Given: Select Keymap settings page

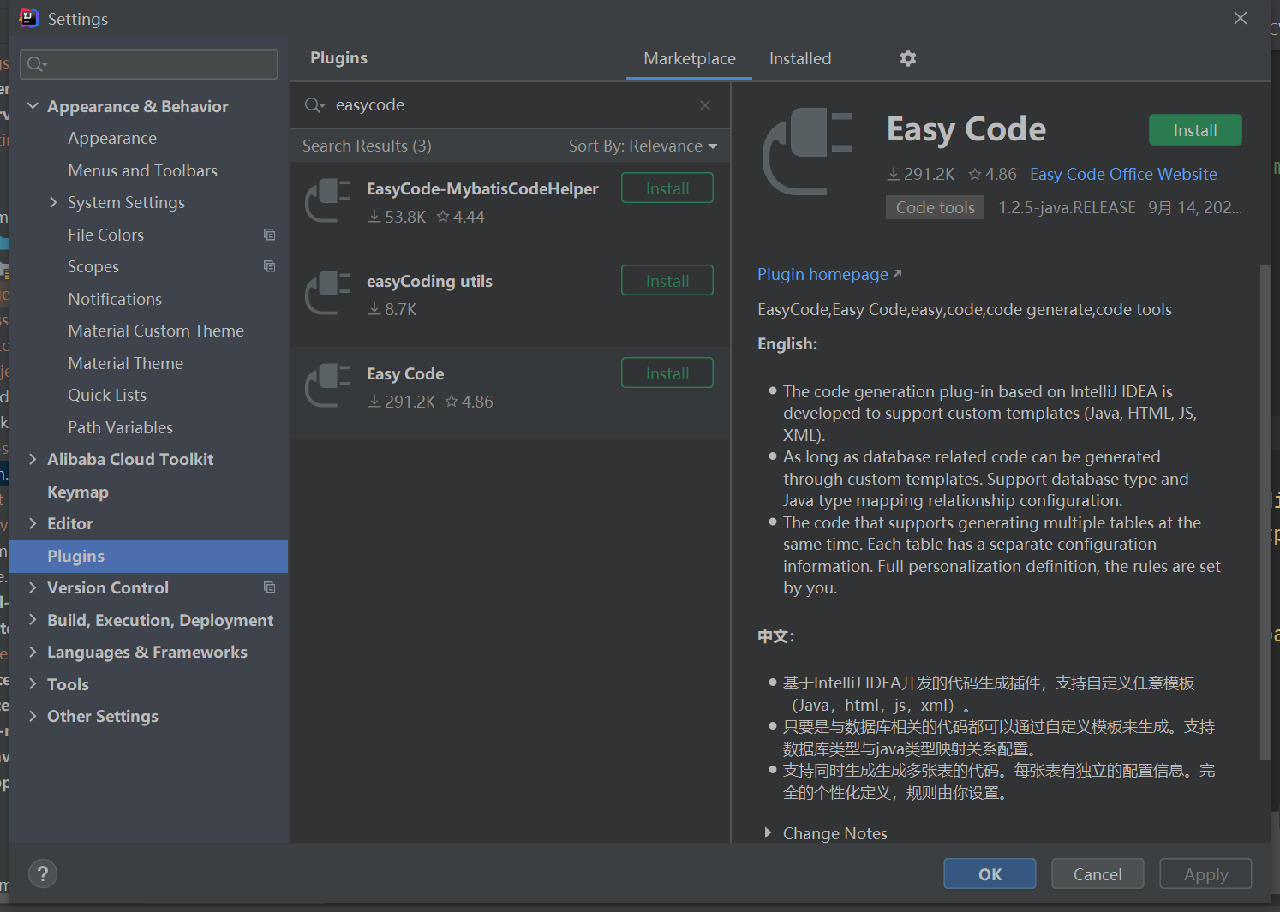Looking at the screenshot, I should click(78, 492).
